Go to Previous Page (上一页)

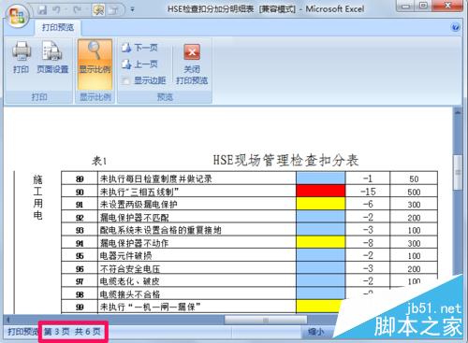(x=139, y=64)
